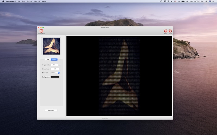Open the Siri icon in the menu bar
Screen dimensions: 217x135
pyautogui.click(x=210, y=1)
